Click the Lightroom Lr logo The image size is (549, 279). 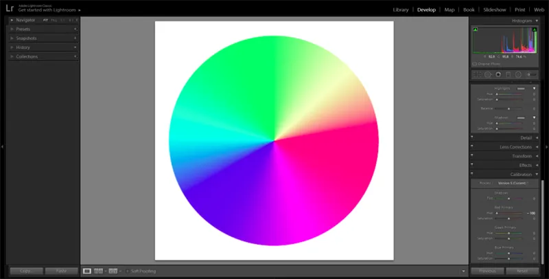click(10, 8)
